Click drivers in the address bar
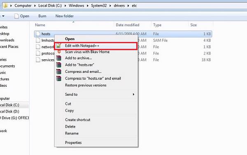This screenshot has height=155, width=247. point(119,5)
